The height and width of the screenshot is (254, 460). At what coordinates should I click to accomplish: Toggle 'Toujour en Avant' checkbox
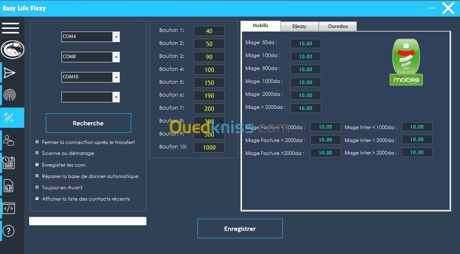[37, 187]
